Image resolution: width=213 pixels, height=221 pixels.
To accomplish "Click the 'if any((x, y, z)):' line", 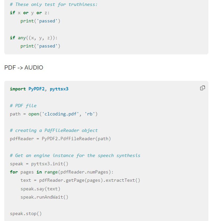I will [x=34, y=38].
